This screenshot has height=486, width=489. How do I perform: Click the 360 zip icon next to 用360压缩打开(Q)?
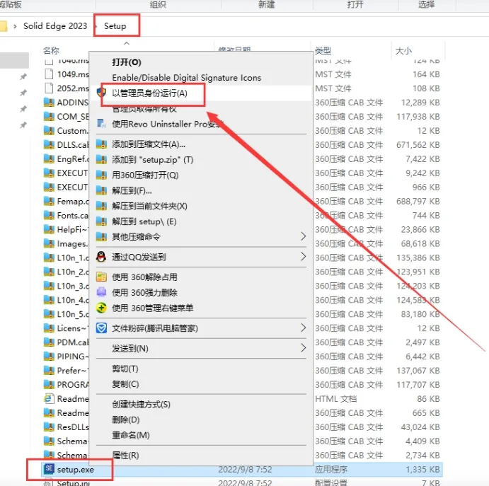(101, 175)
